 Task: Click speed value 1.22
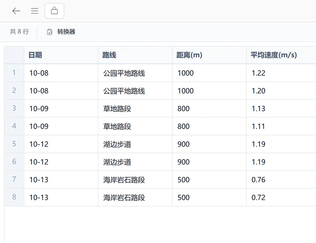pyautogui.click(x=258, y=73)
